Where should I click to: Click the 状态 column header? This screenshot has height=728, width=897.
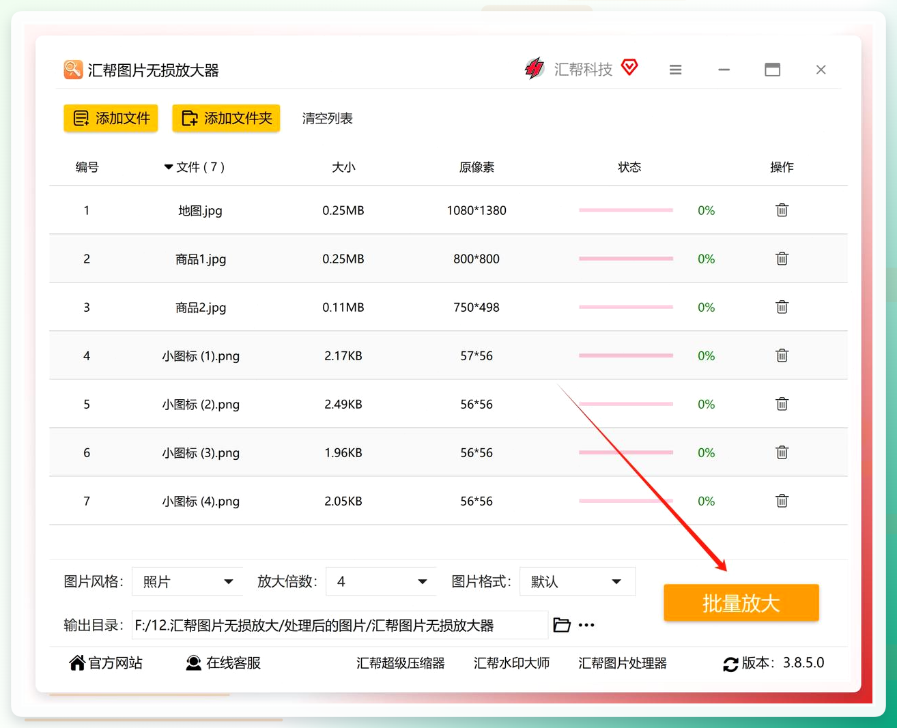pyautogui.click(x=629, y=167)
